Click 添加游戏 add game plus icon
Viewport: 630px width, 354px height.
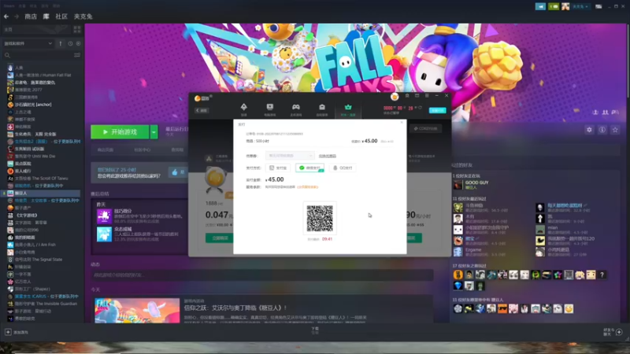[8, 332]
